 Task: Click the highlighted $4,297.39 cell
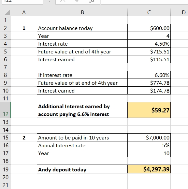tap(149, 169)
